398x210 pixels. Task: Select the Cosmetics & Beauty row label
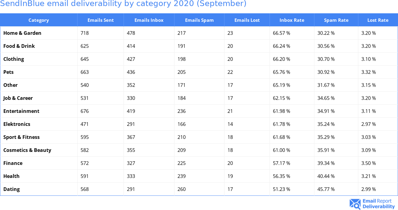tap(27, 150)
